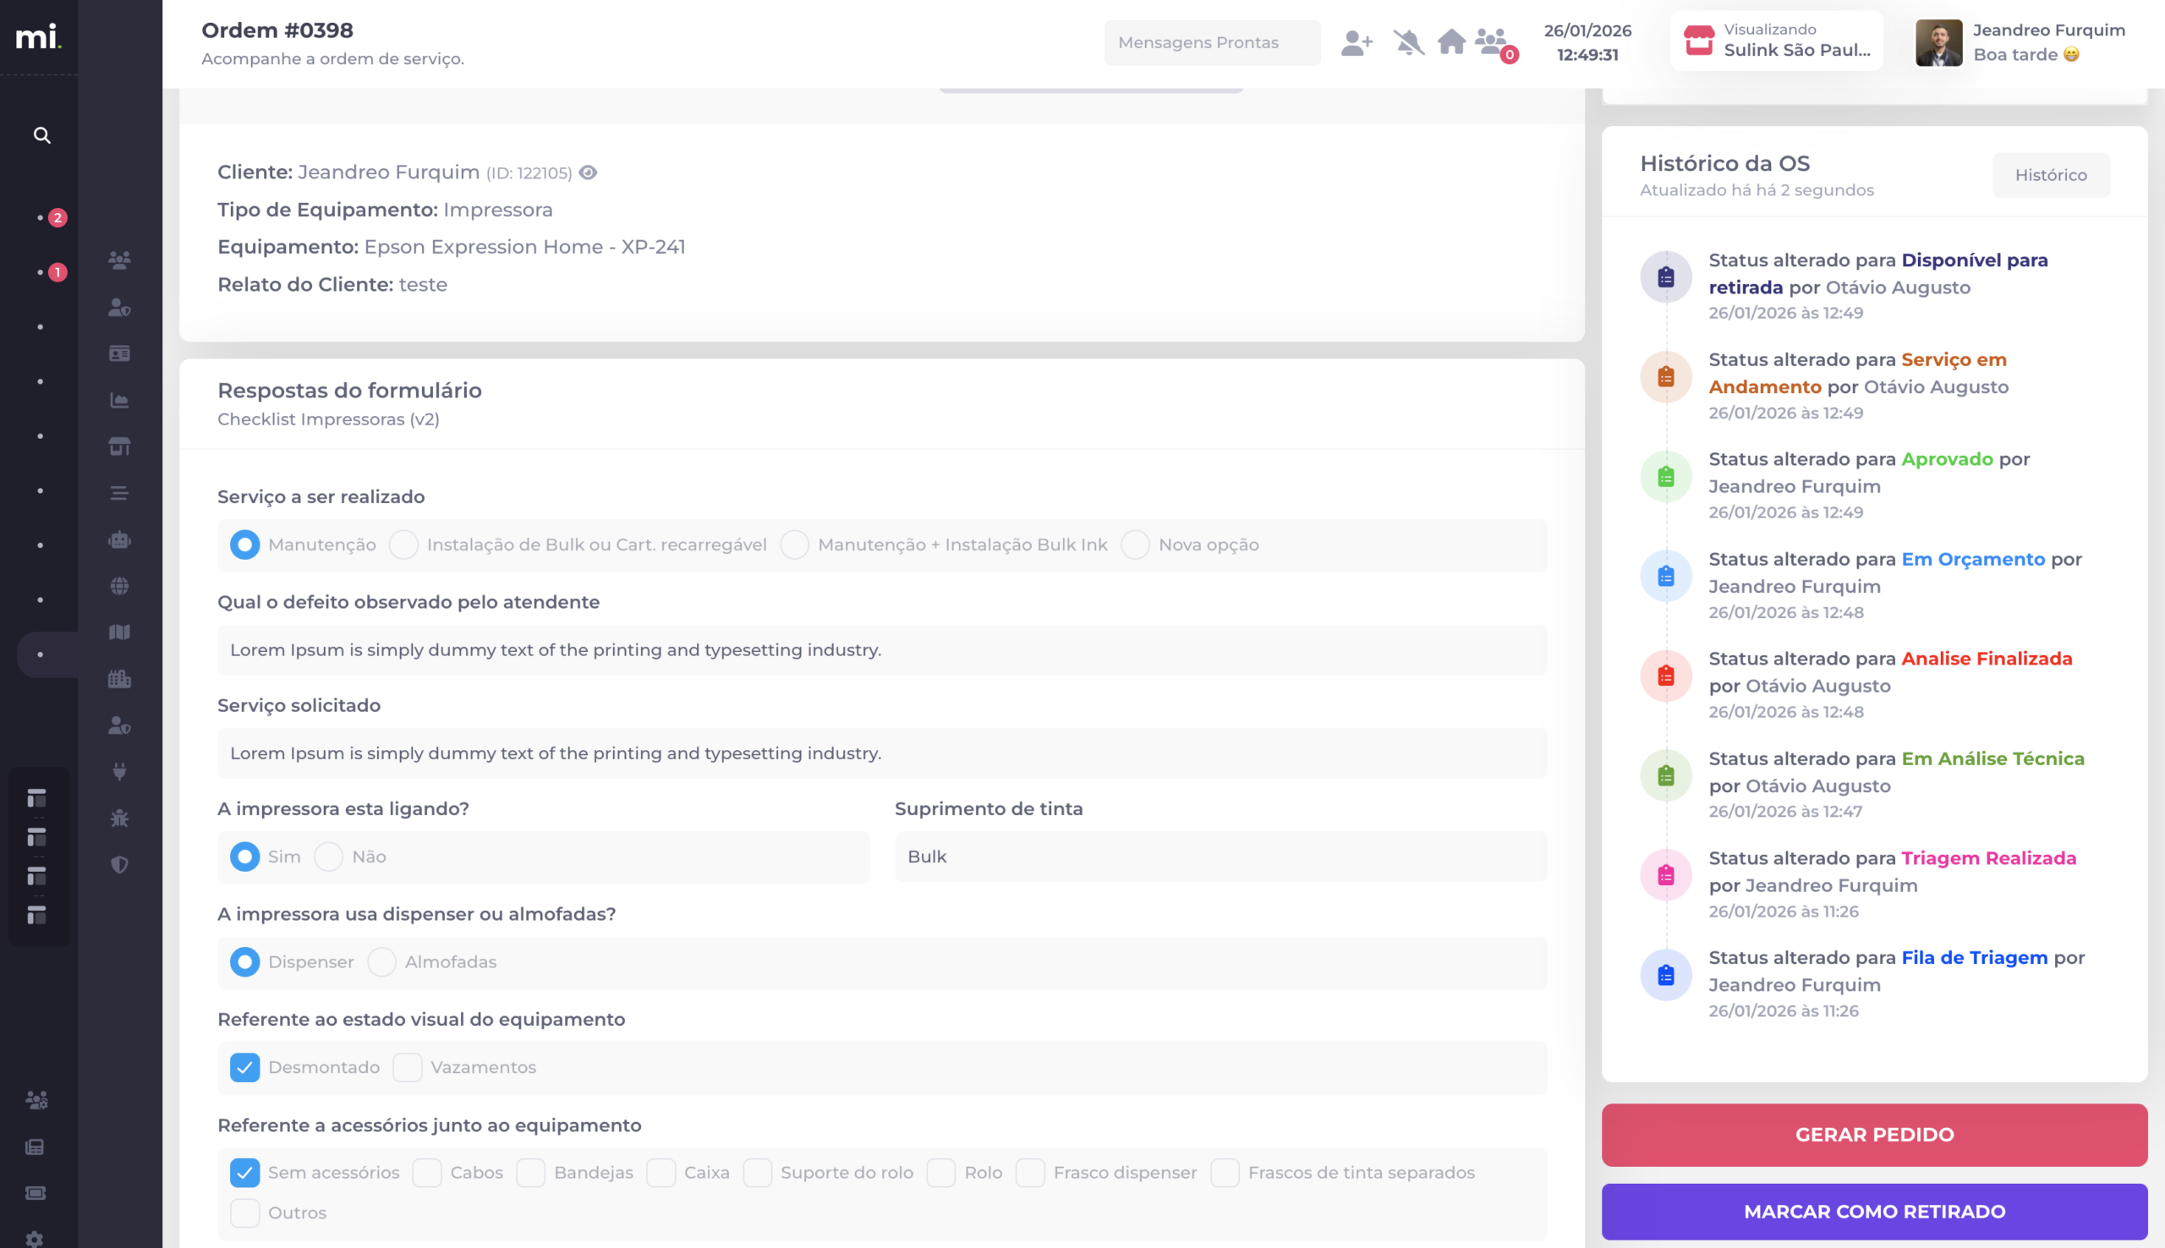Screen dimensions: 2165x1248
Task: Open Jeandreo Furquim user profile menu
Action: coord(2020,42)
